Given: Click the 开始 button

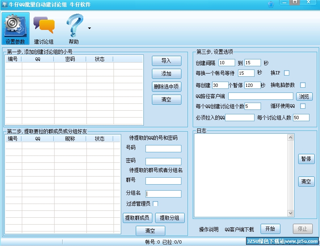Looking at the screenshot, I should 270,229.
